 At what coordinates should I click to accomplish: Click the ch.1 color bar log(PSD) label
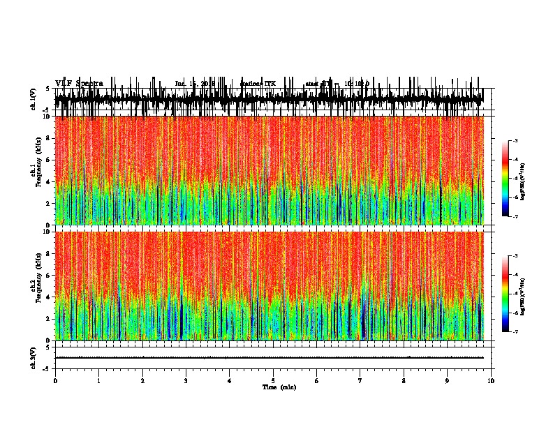pyautogui.click(x=523, y=182)
